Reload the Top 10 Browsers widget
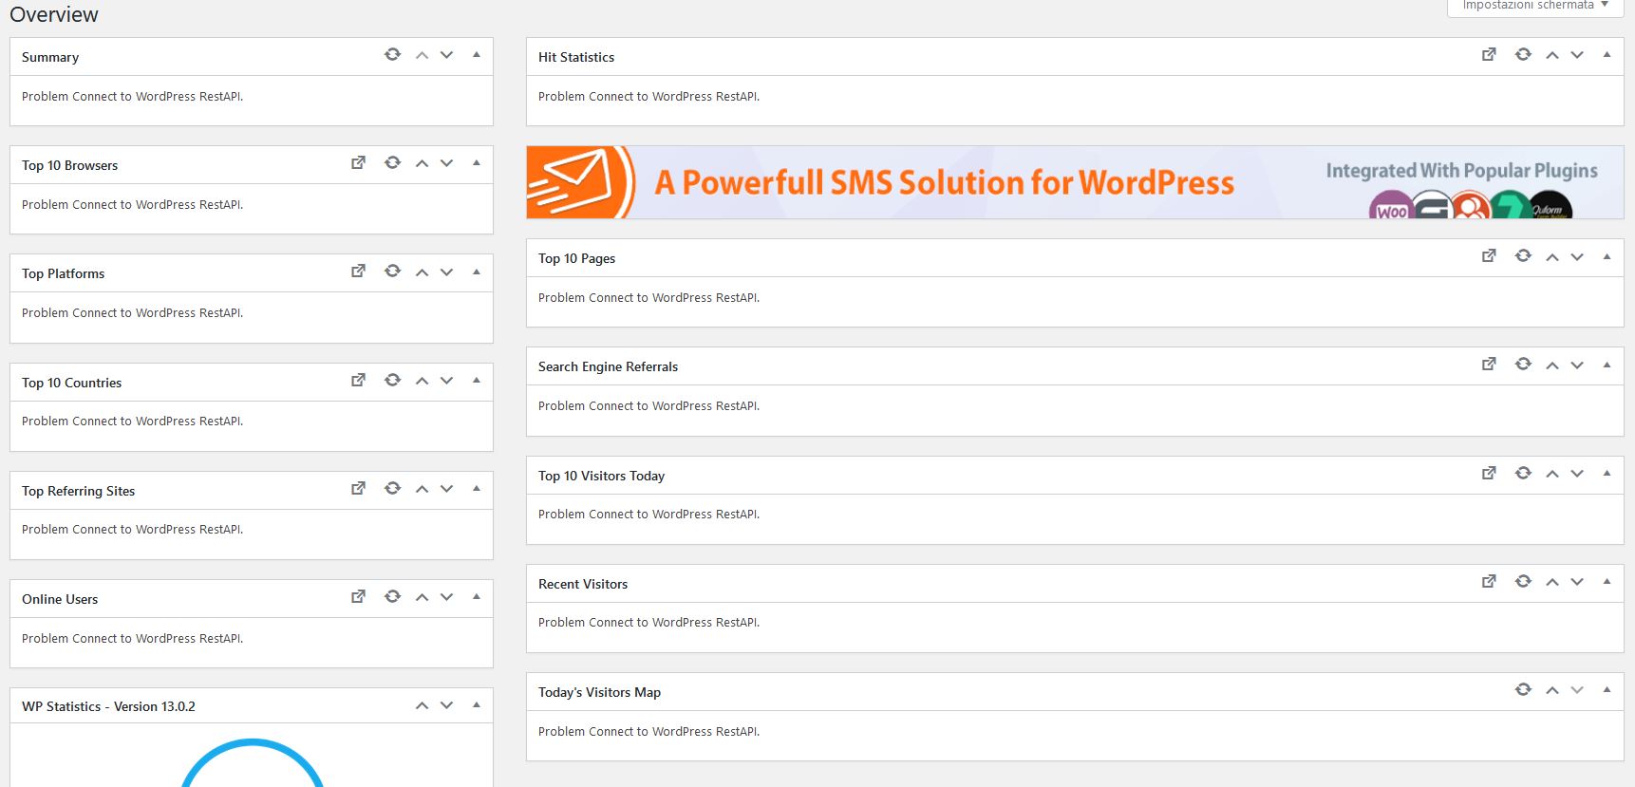Image resolution: width=1635 pixels, height=787 pixels. [x=392, y=163]
